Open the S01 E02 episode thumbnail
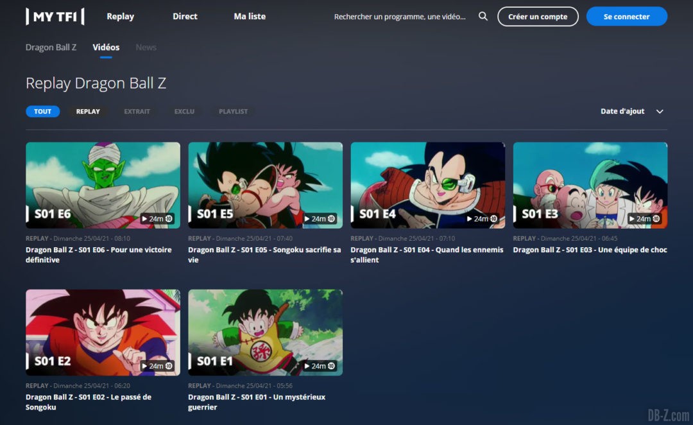The height and width of the screenshot is (425, 693). 103,332
